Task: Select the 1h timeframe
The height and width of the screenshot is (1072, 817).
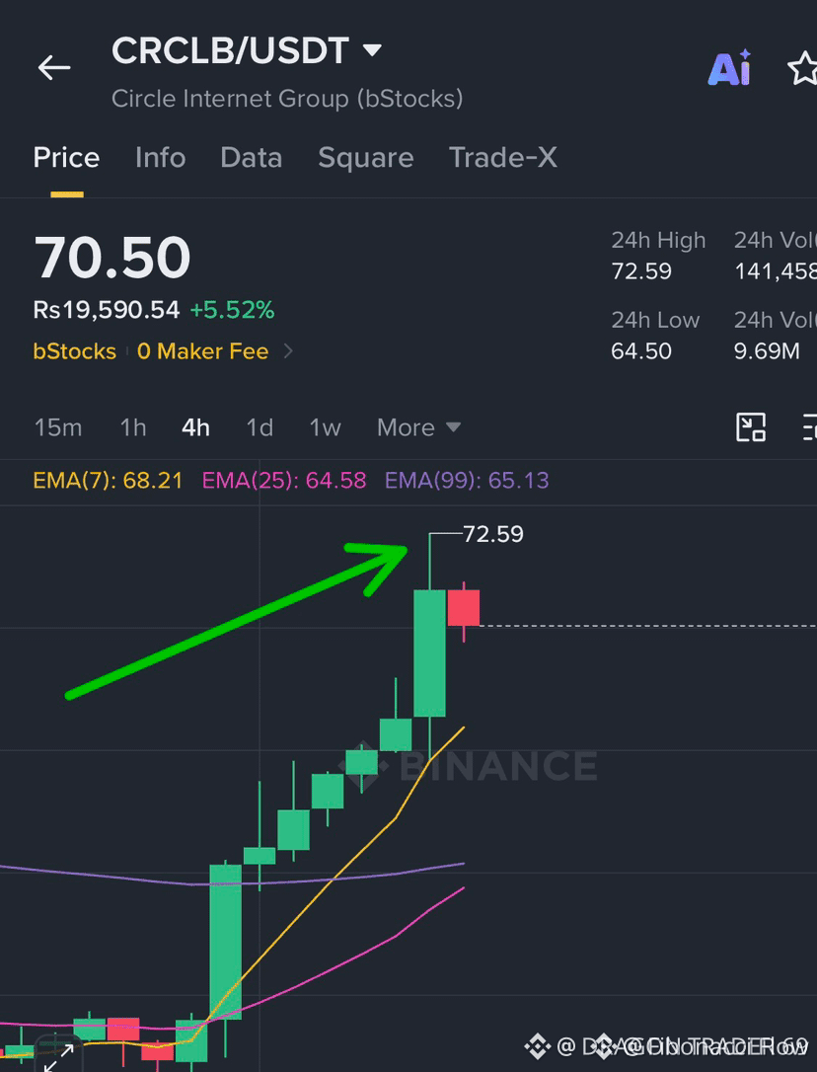Action: point(132,428)
